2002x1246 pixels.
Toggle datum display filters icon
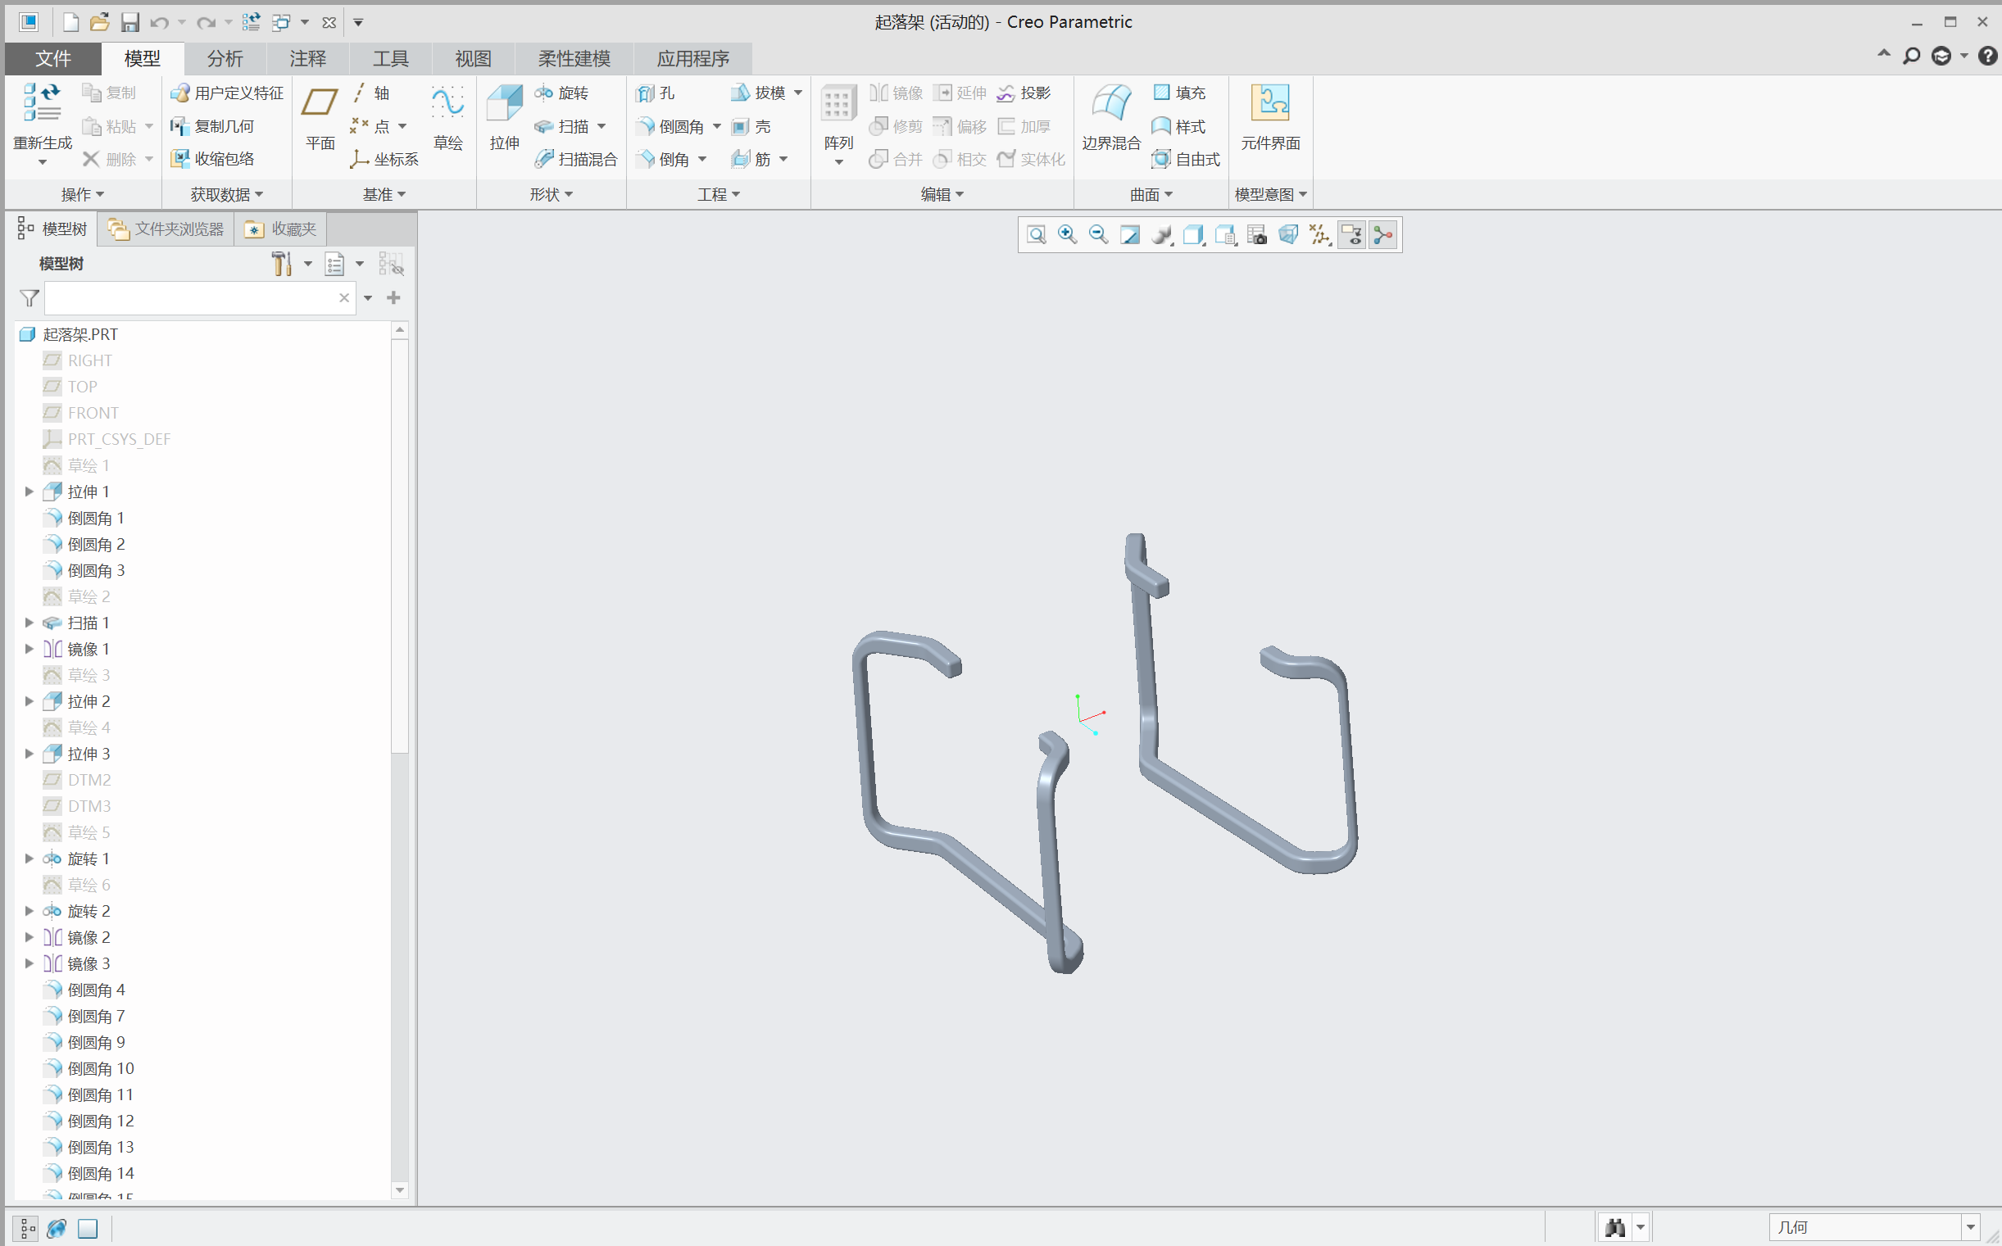pos(1319,236)
